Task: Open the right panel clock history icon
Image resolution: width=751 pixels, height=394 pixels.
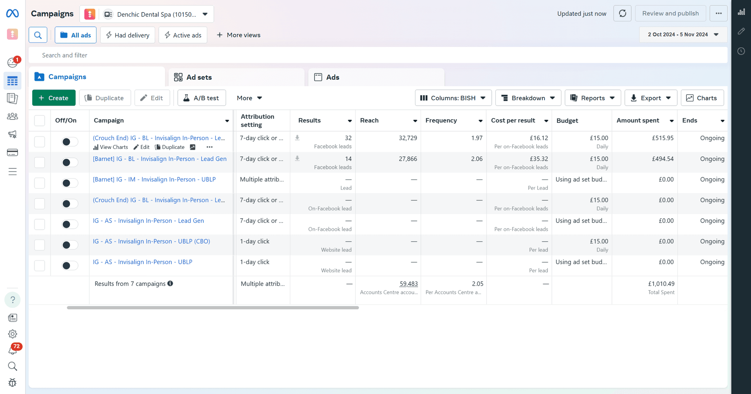Action: click(741, 51)
